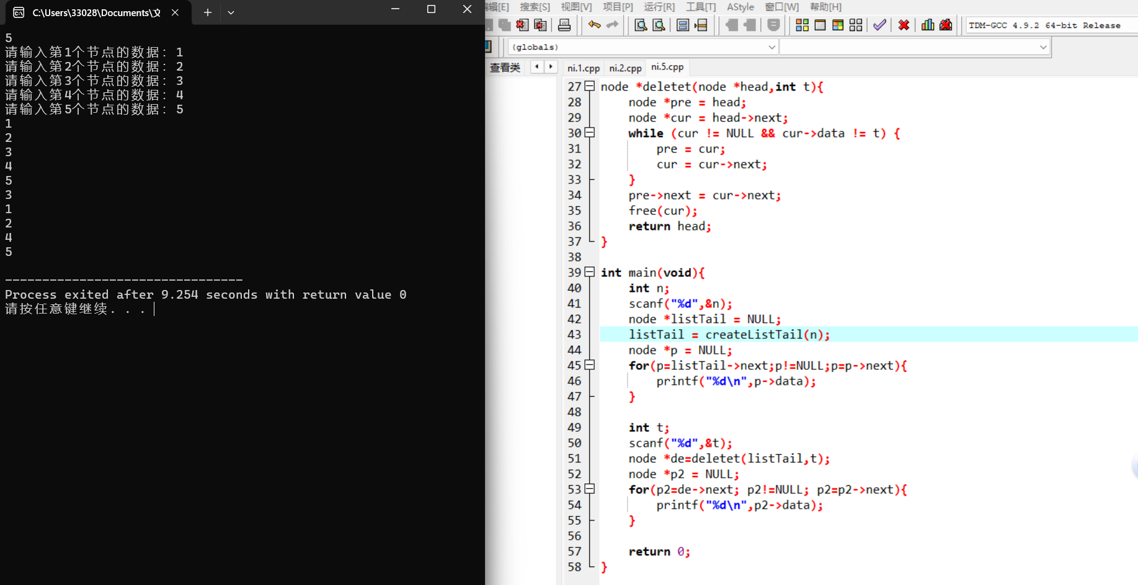Click the Undo arrow icon
The width and height of the screenshot is (1138, 585).
(x=594, y=25)
